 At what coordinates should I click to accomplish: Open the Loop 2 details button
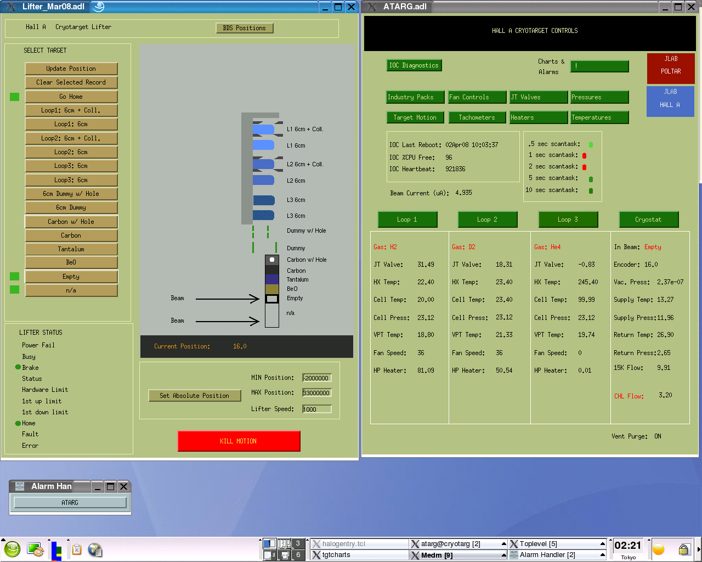(x=488, y=220)
